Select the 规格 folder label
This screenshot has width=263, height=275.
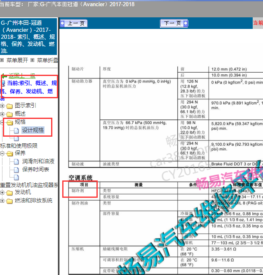click(x=20, y=122)
